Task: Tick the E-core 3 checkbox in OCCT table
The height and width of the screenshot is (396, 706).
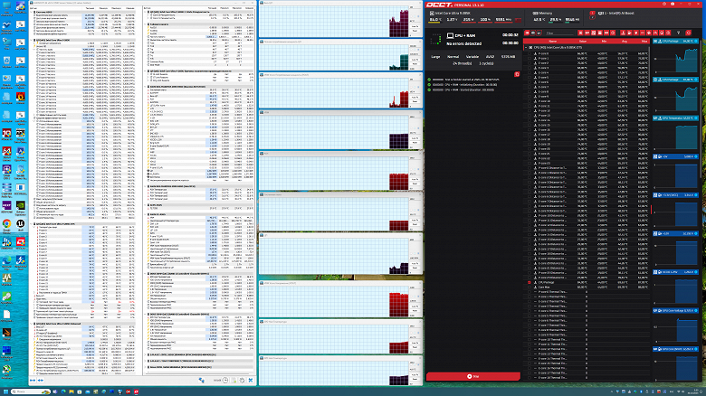Action: 529,68
